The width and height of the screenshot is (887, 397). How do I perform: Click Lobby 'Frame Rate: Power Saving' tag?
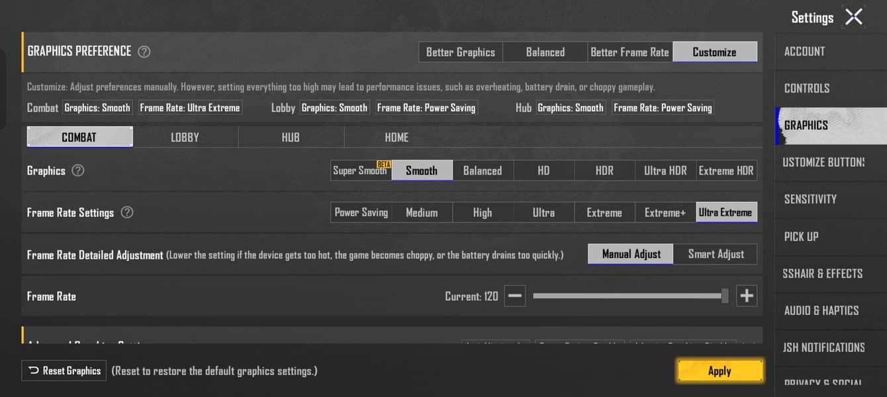point(426,108)
